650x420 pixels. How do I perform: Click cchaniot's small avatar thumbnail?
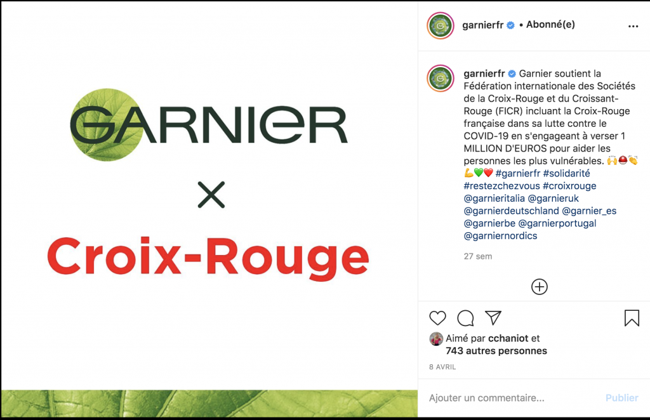tap(436, 339)
